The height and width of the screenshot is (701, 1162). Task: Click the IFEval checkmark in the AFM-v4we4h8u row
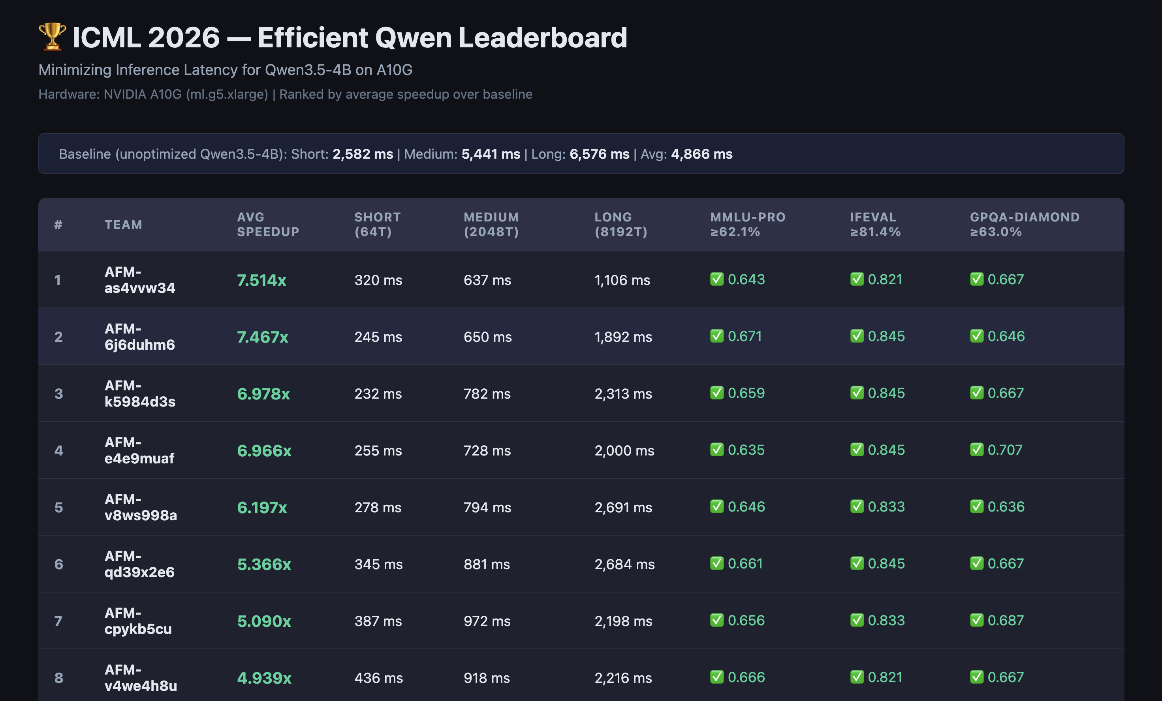tap(857, 677)
